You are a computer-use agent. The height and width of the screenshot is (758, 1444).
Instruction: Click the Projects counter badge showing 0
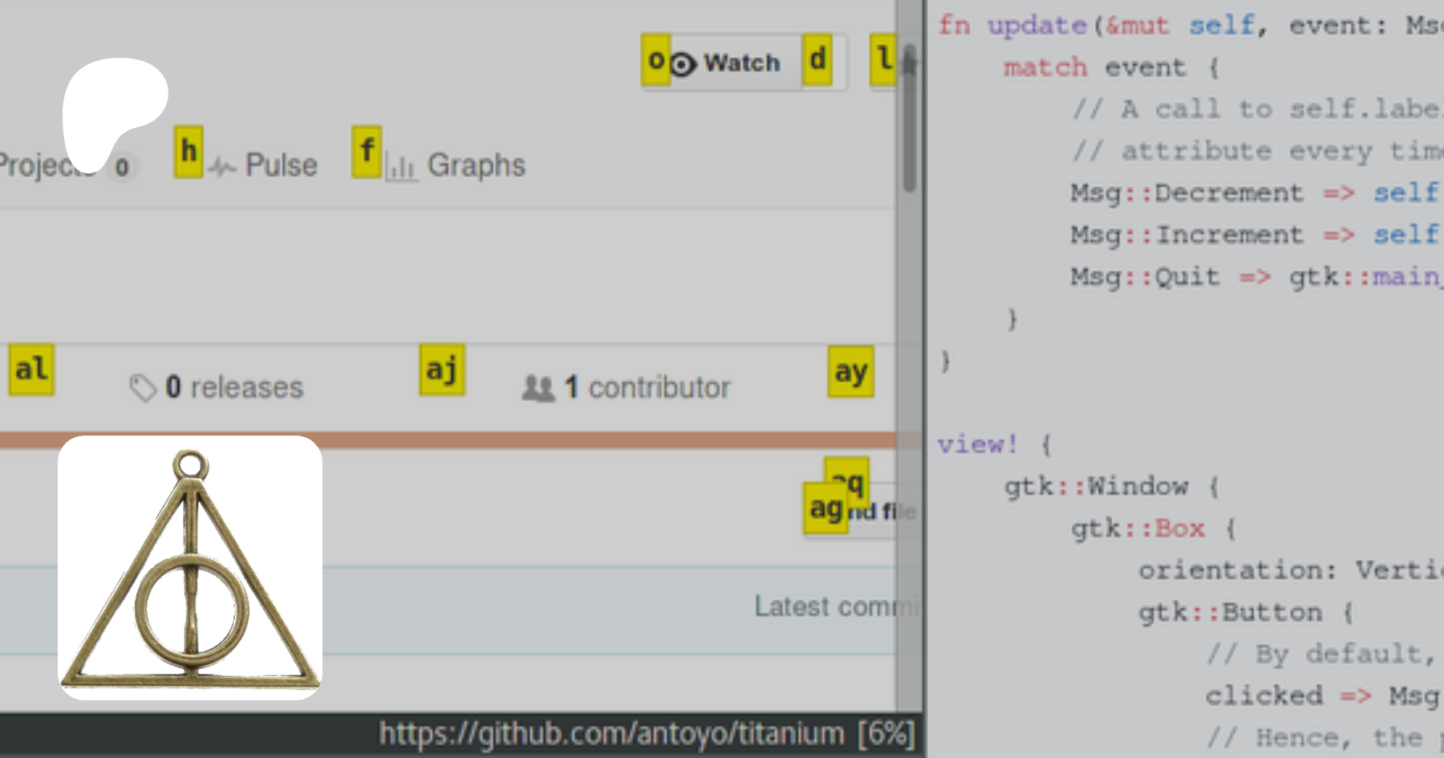(x=122, y=168)
